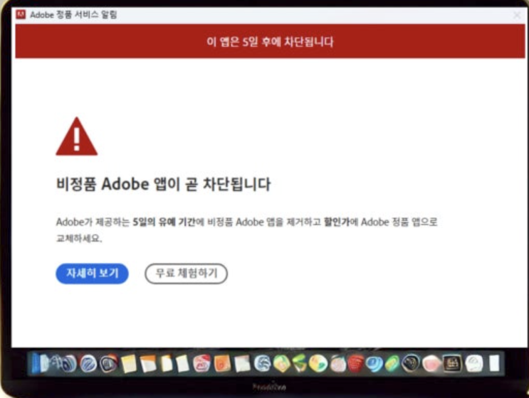
Task: Click the blue 자세히 보기 button
Action: tap(92, 274)
